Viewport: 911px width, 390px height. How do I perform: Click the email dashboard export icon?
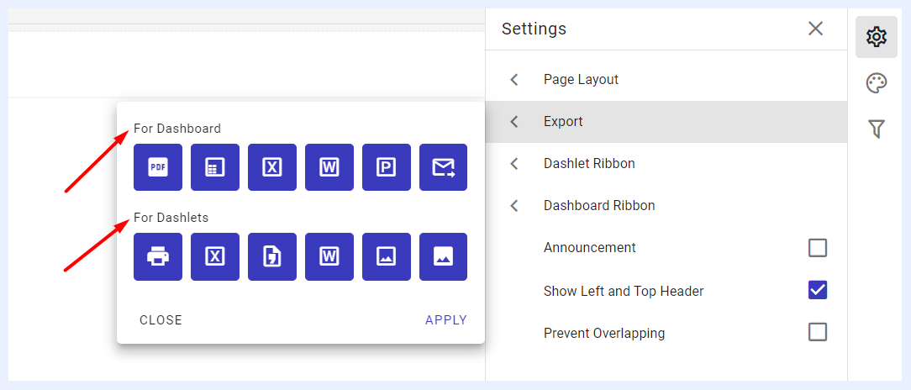click(443, 167)
